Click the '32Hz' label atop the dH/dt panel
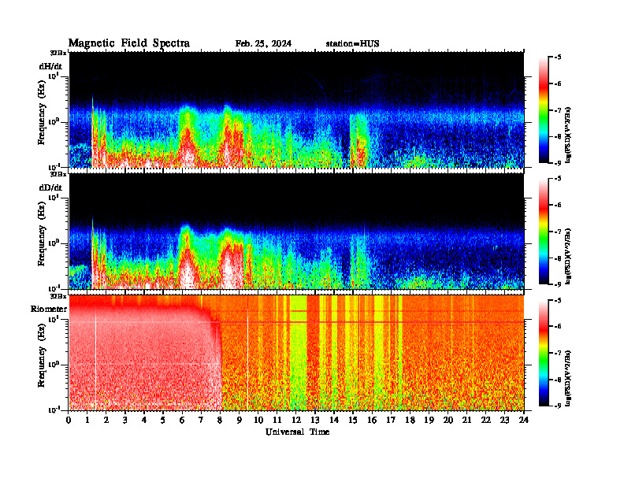Viewport: 624px width, 482px height. point(58,53)
